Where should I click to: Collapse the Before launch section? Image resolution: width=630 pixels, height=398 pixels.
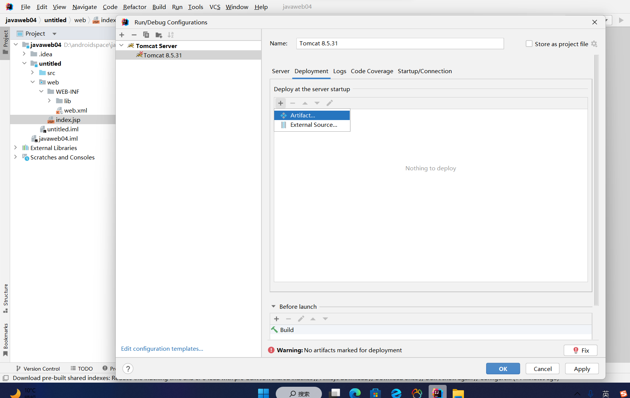tap(273, 306)
